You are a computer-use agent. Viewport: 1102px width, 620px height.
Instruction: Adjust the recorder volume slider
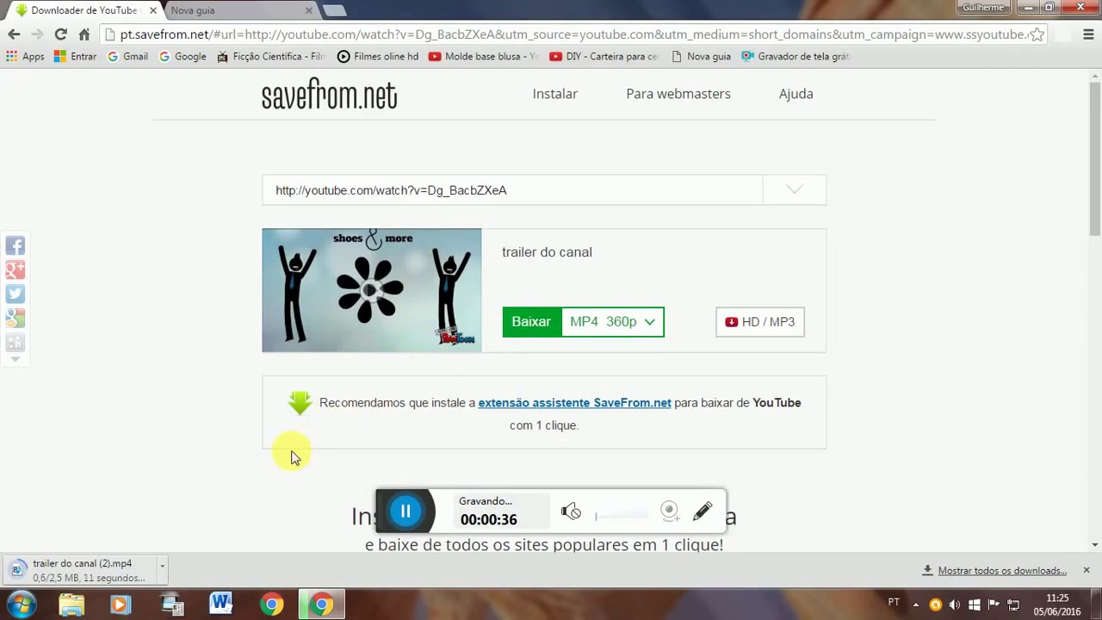[622, 515]
